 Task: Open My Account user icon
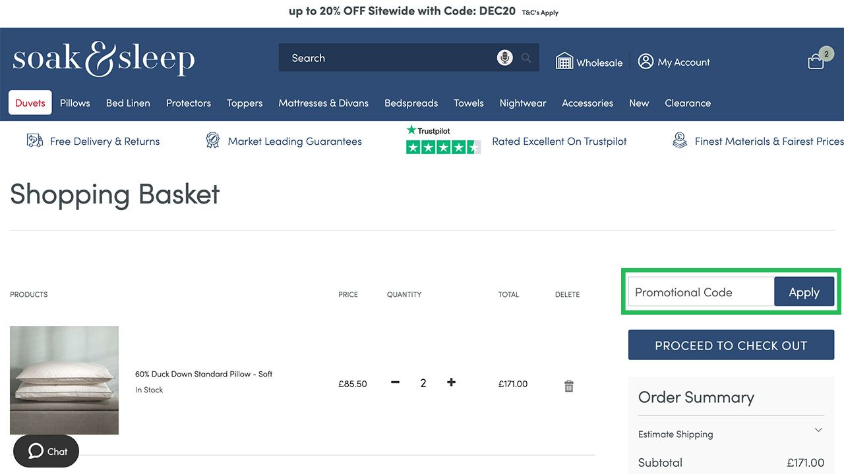646,61
